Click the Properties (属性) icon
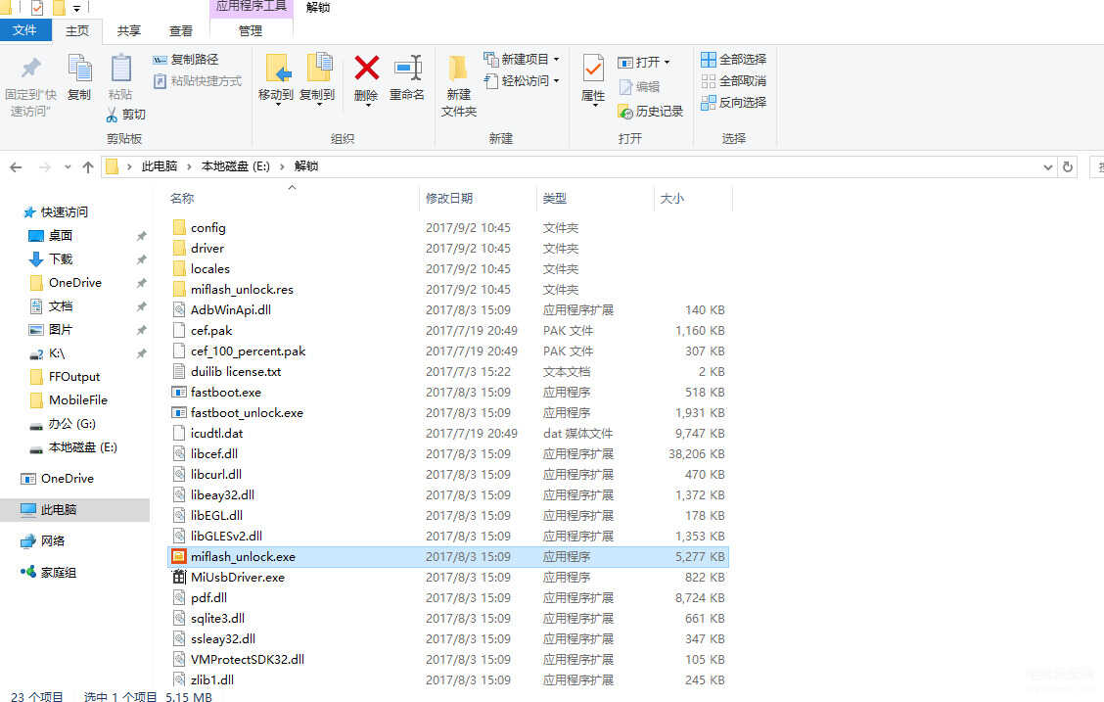 (593, 69)
